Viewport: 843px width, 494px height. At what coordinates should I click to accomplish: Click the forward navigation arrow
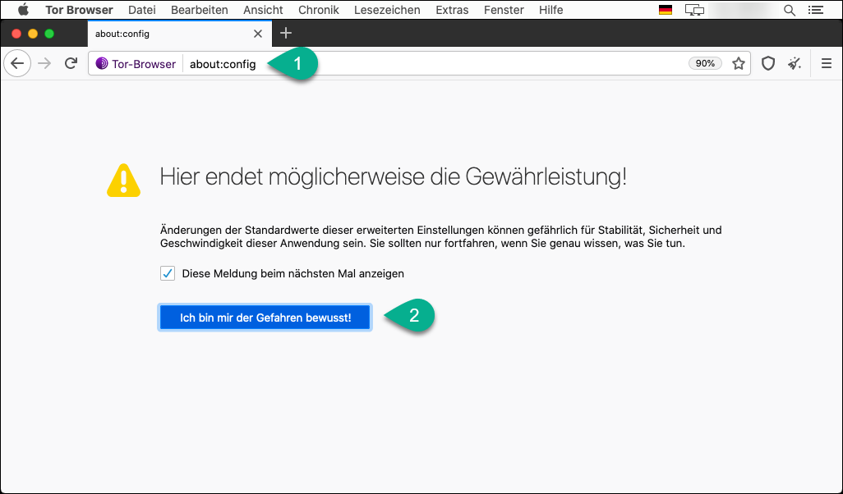[x=44, y=64]
